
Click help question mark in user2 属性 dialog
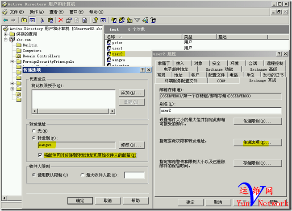click(x=279, y=54)
